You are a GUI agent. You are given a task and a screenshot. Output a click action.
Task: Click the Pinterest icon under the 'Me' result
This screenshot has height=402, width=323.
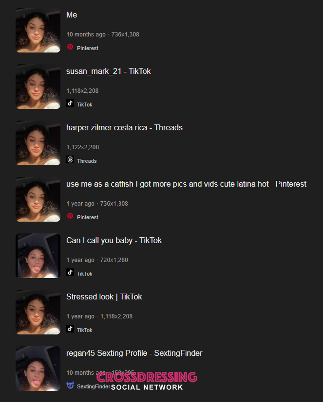click(70, 47)
